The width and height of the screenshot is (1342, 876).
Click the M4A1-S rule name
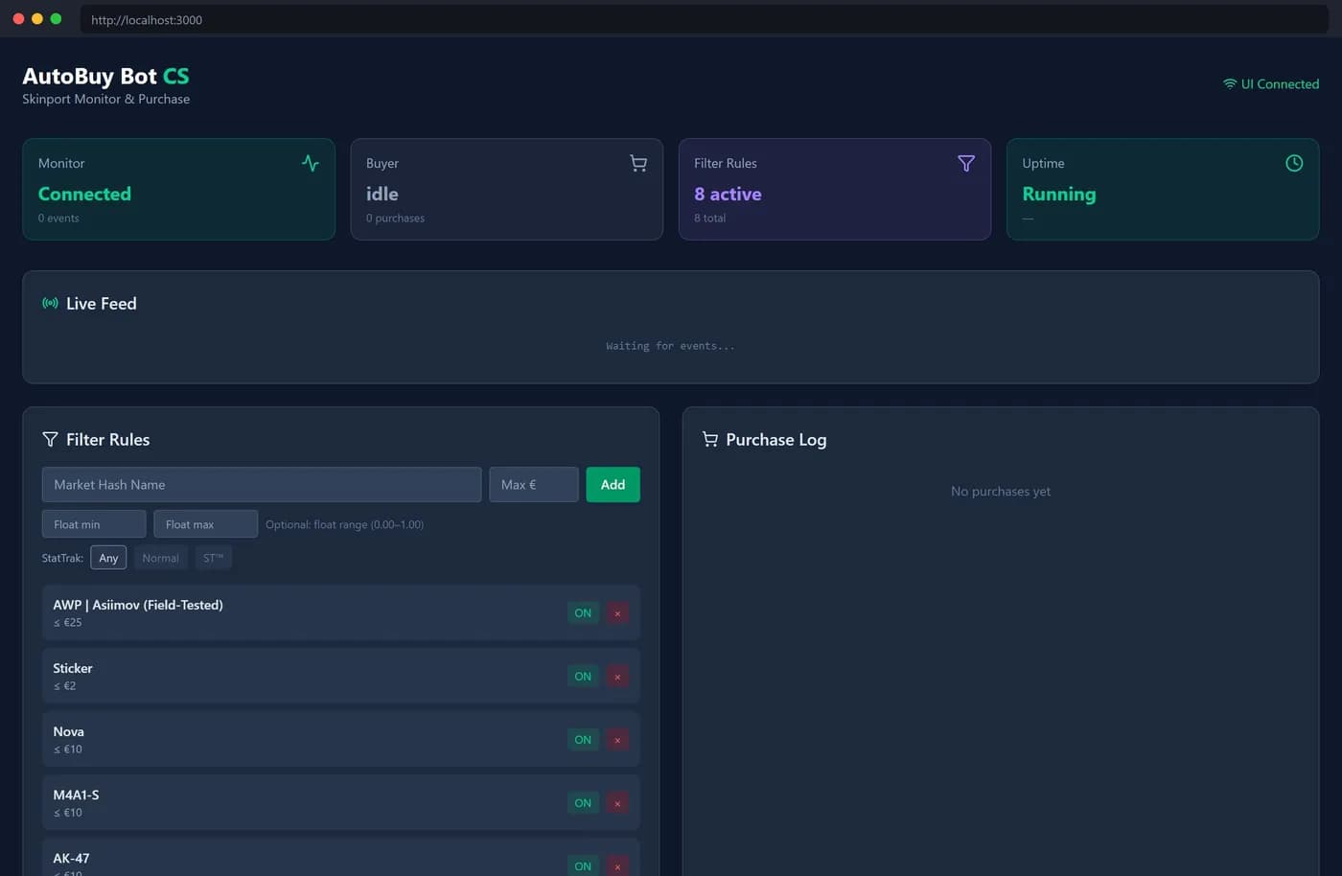point(76,795)
